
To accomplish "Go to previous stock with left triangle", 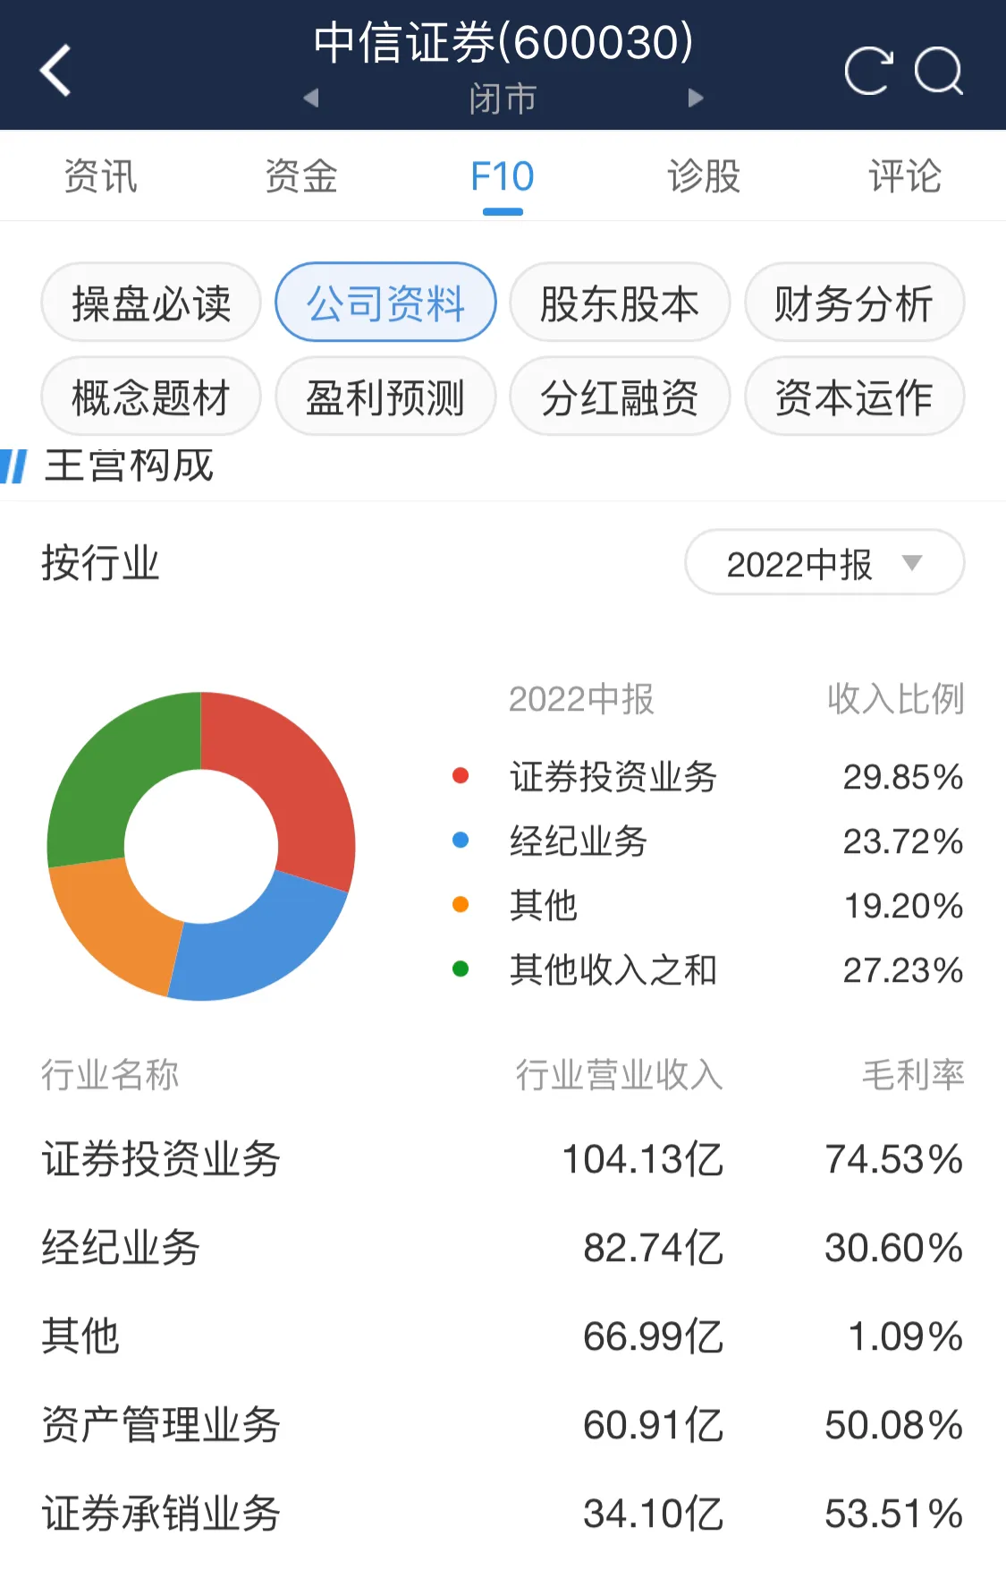I will tap(311, 98).
